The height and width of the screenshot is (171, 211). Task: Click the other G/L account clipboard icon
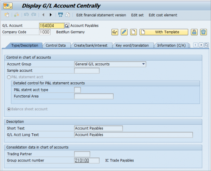(x=7, y=15)
